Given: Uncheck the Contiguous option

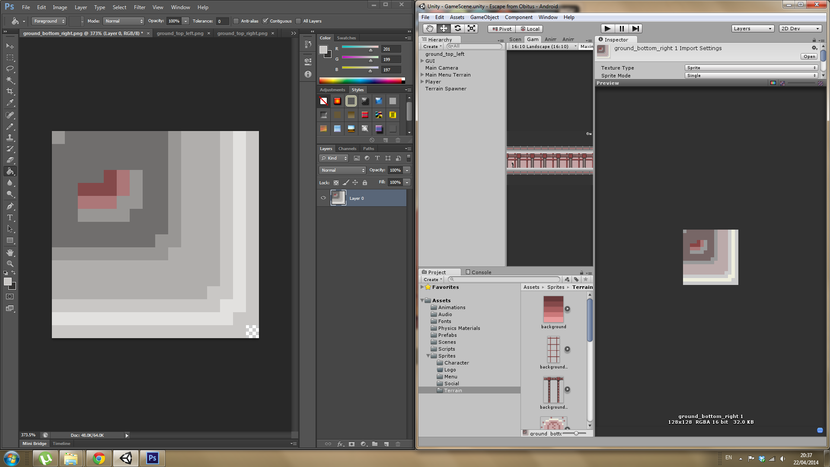Looking at the screenshot, I should click(x=265, y=21).
